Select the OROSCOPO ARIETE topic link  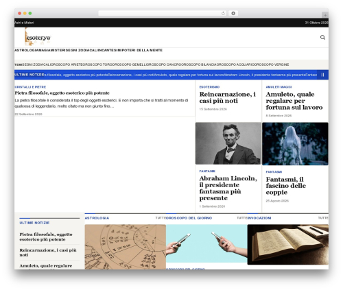click(66, 64)
